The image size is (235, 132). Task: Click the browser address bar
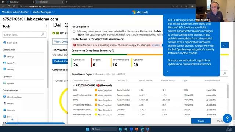pos(96,6)
